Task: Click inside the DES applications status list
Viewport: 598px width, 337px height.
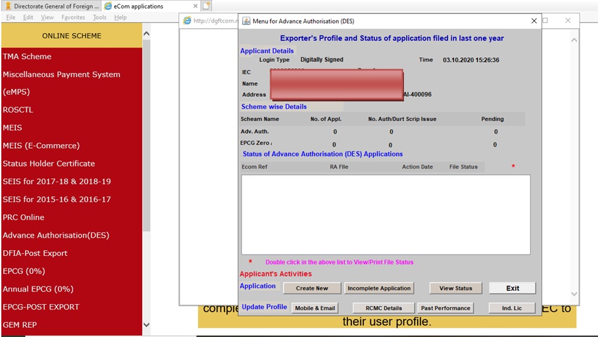Action: [x=386, y=215]
